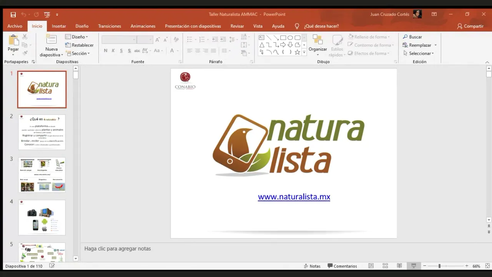Click the spell check icon in status bar
Screen dimensions: 492x277
pos(52,266)
